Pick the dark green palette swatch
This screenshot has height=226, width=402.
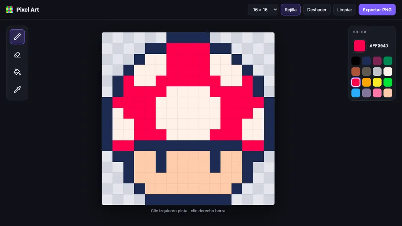pyautogui.click(x=388, y=61)
